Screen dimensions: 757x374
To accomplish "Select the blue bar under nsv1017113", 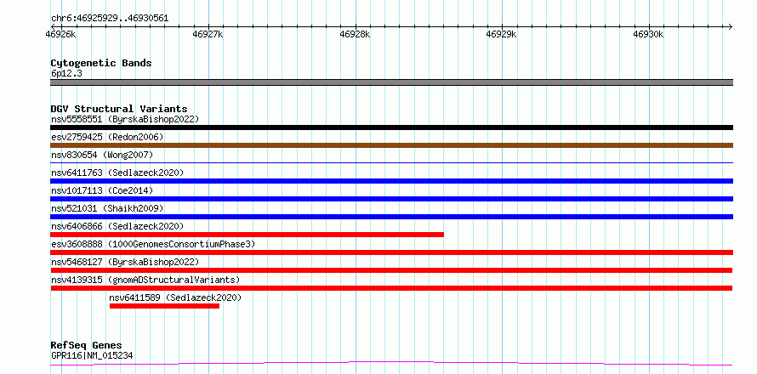I will point(391,199).
